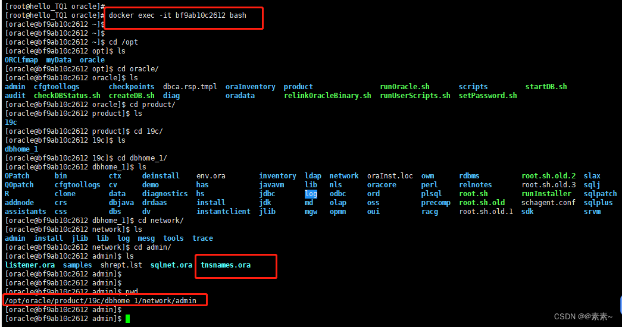
Task: Click the oraInventory directory entry
Action: [251, 87]
